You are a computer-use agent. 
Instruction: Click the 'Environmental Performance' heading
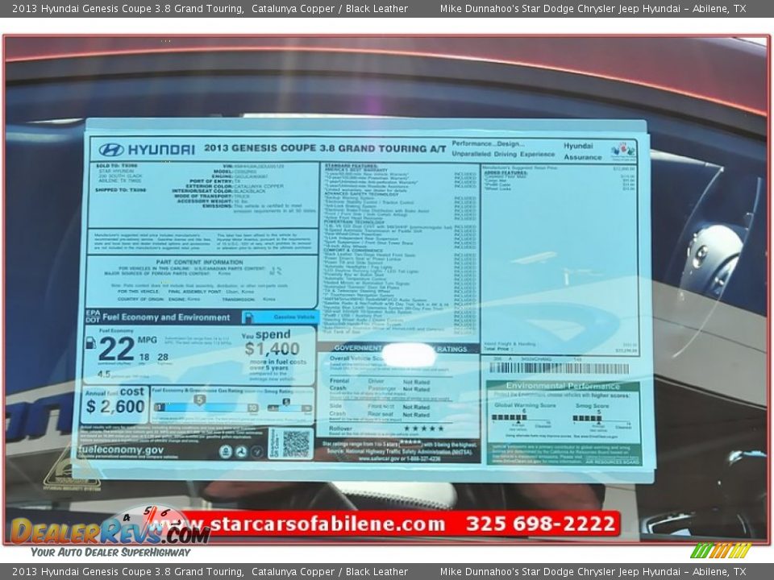(x=563, y=386)
